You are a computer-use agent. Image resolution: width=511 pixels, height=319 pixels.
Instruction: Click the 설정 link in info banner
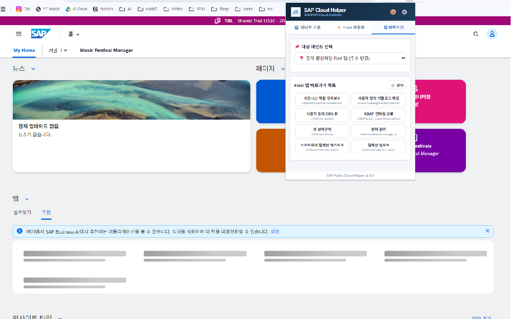coord(275,231)
